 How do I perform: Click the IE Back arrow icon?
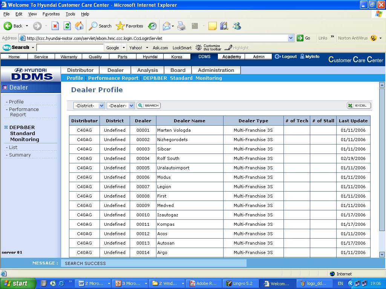point(8,26)
